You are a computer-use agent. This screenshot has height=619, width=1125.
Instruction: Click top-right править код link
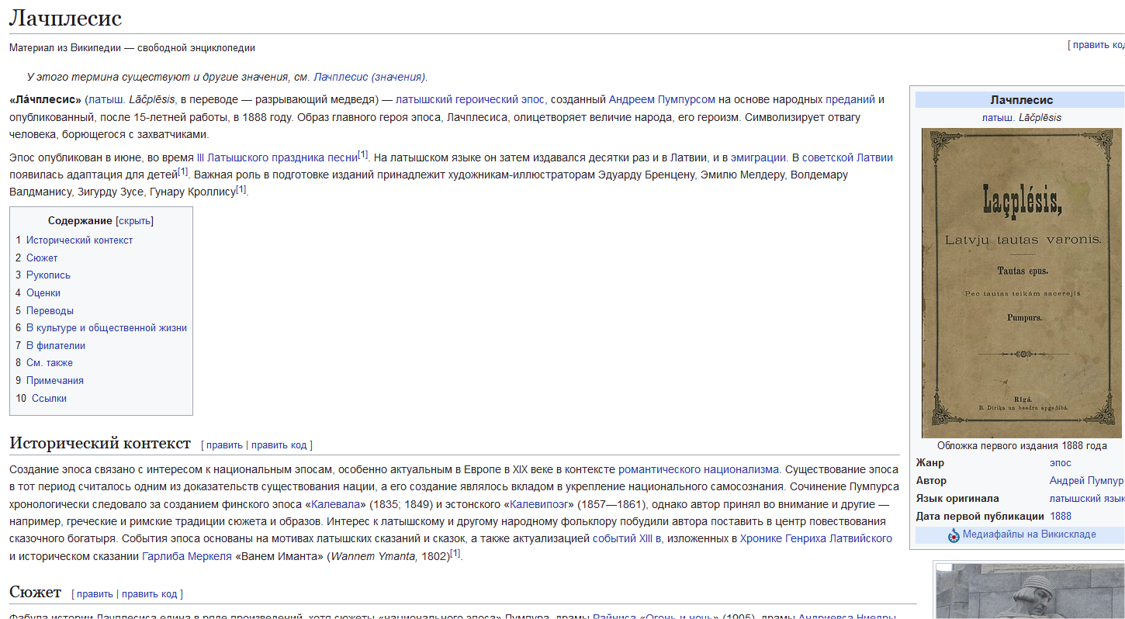(x=1099, y=45)
